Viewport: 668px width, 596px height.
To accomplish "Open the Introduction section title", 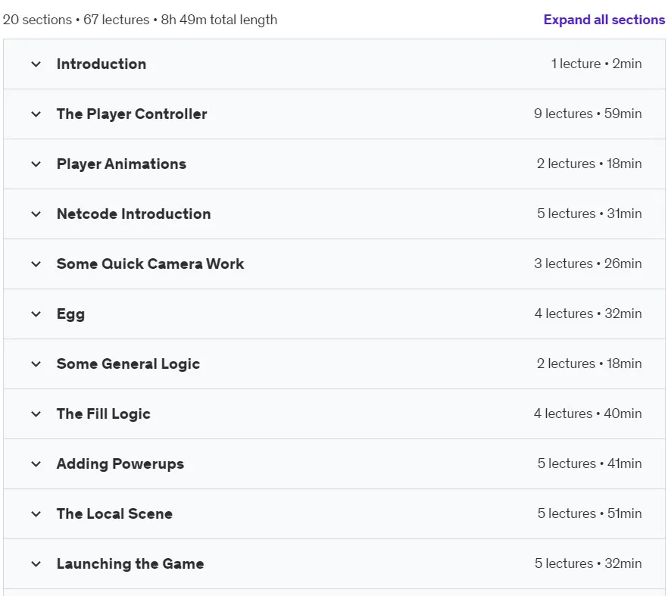I will [x=101, y=64].
